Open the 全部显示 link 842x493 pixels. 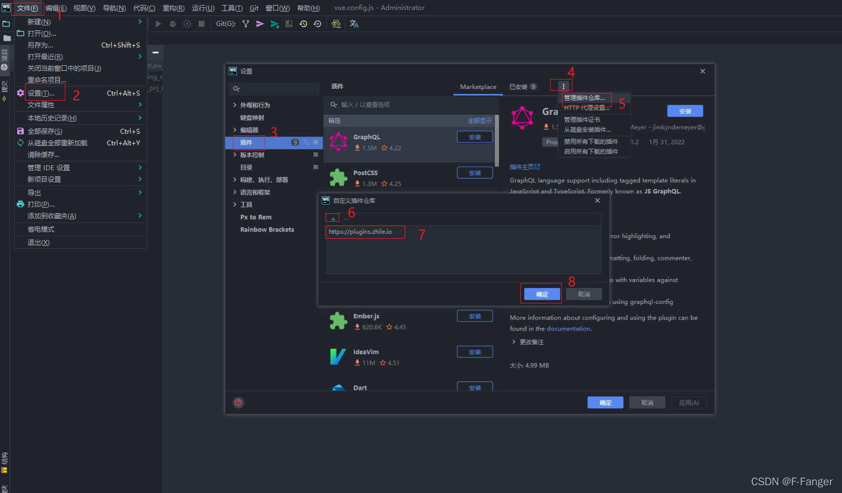(480, 120)
